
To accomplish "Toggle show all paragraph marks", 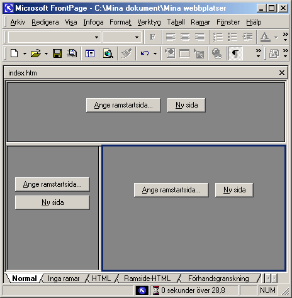I will (235, 53).
